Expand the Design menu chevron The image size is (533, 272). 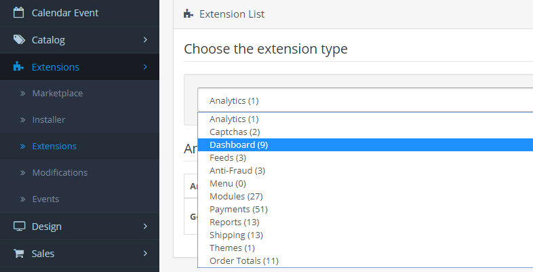[x=145, y=227]
